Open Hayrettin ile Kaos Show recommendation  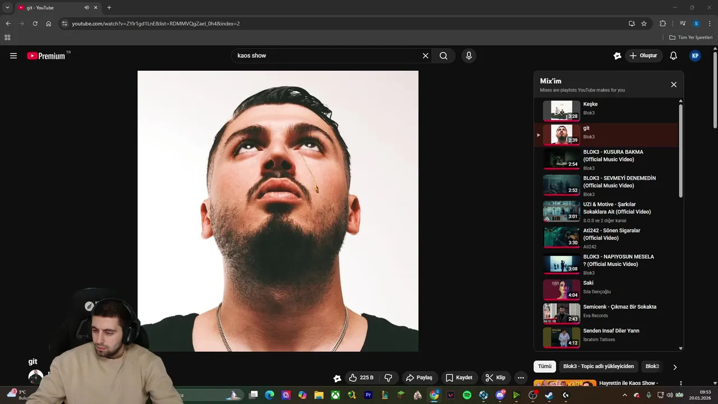coord(628,383)
